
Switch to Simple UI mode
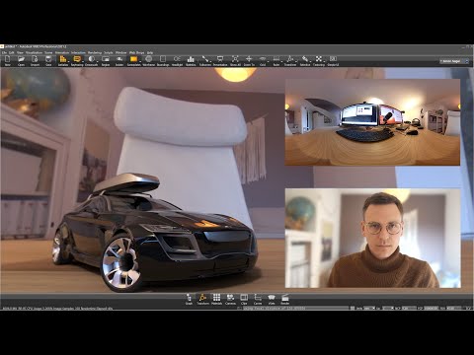333,61
